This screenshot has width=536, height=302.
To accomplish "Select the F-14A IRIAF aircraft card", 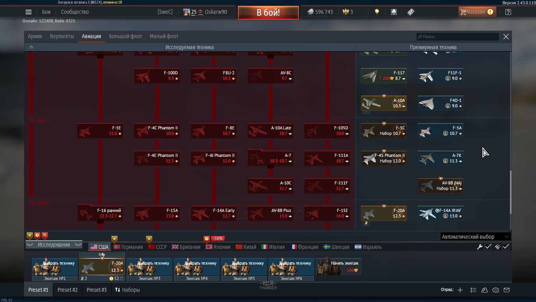I will (x=441, y=213).
